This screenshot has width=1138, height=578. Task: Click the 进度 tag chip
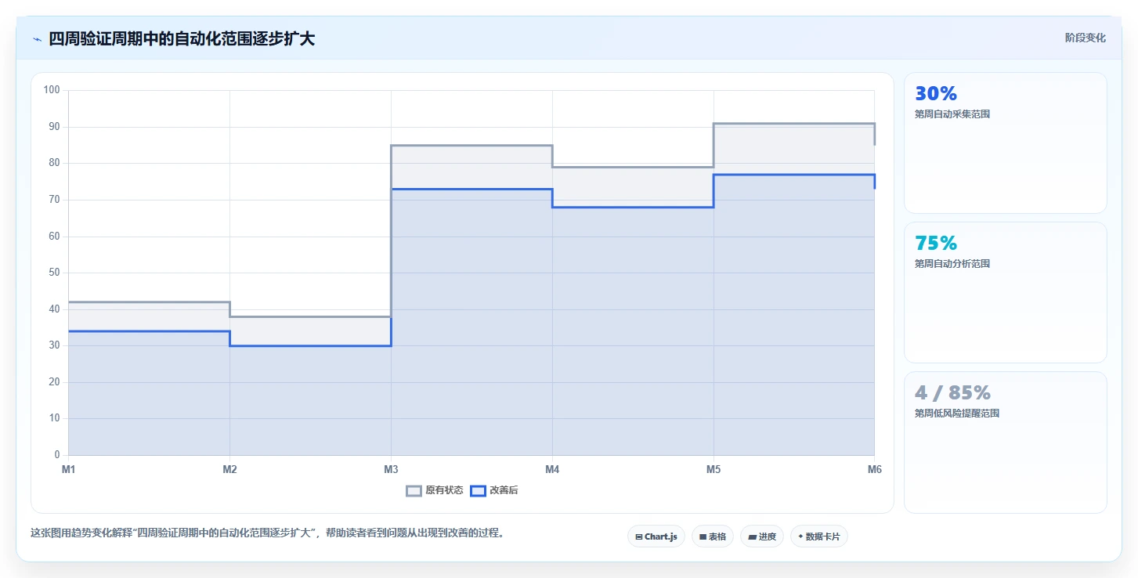762,536
